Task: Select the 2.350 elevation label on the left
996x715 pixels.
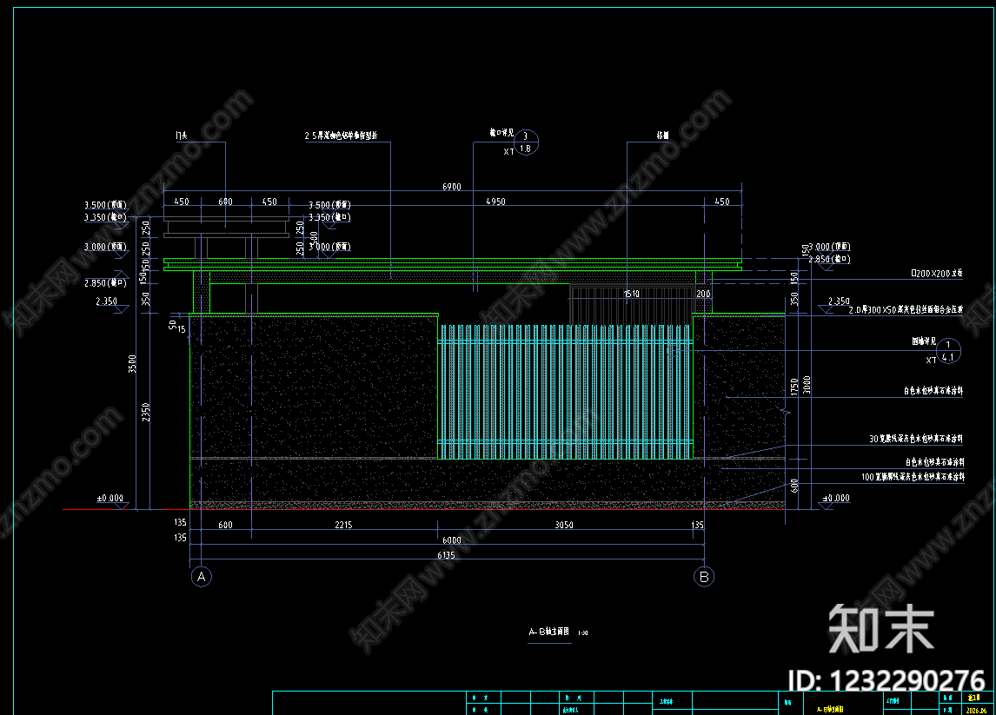Action: 107,301
